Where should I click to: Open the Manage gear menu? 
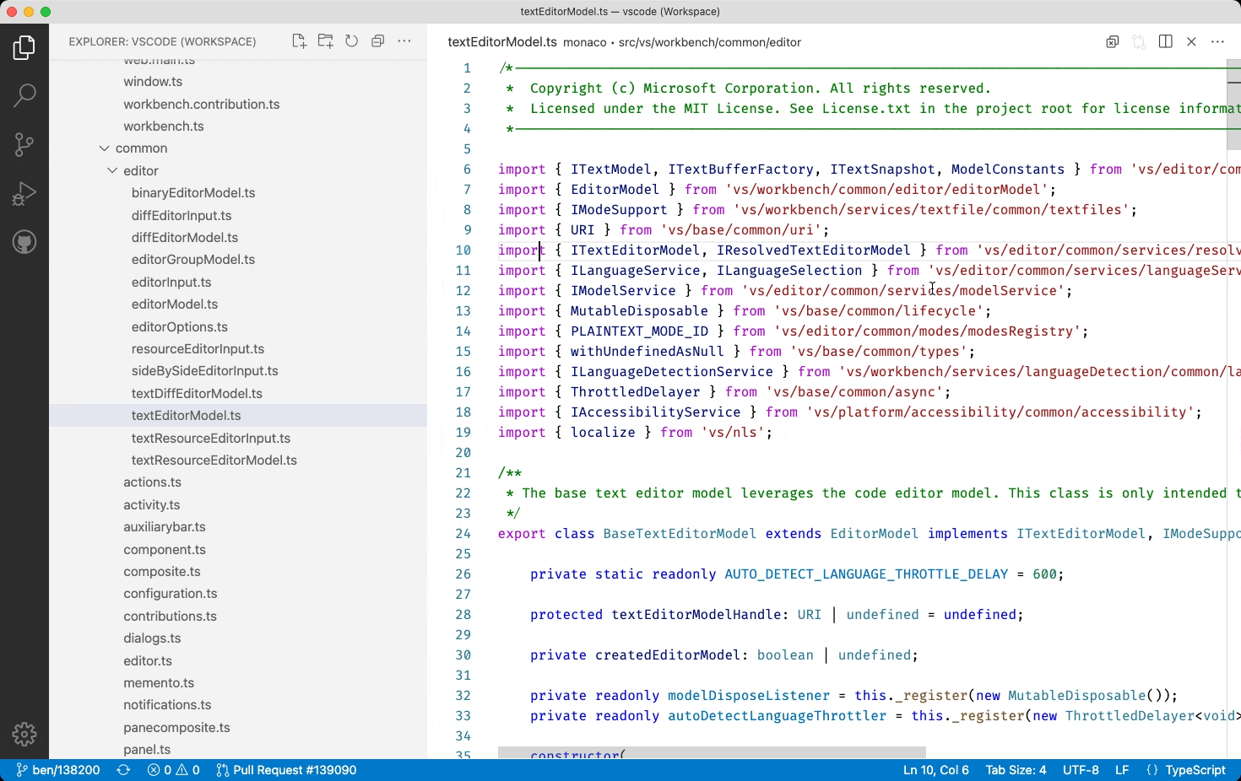click(24, 734)
